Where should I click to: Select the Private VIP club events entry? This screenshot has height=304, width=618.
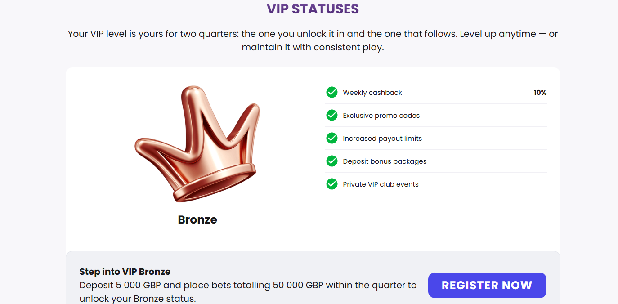click(381, 184)
